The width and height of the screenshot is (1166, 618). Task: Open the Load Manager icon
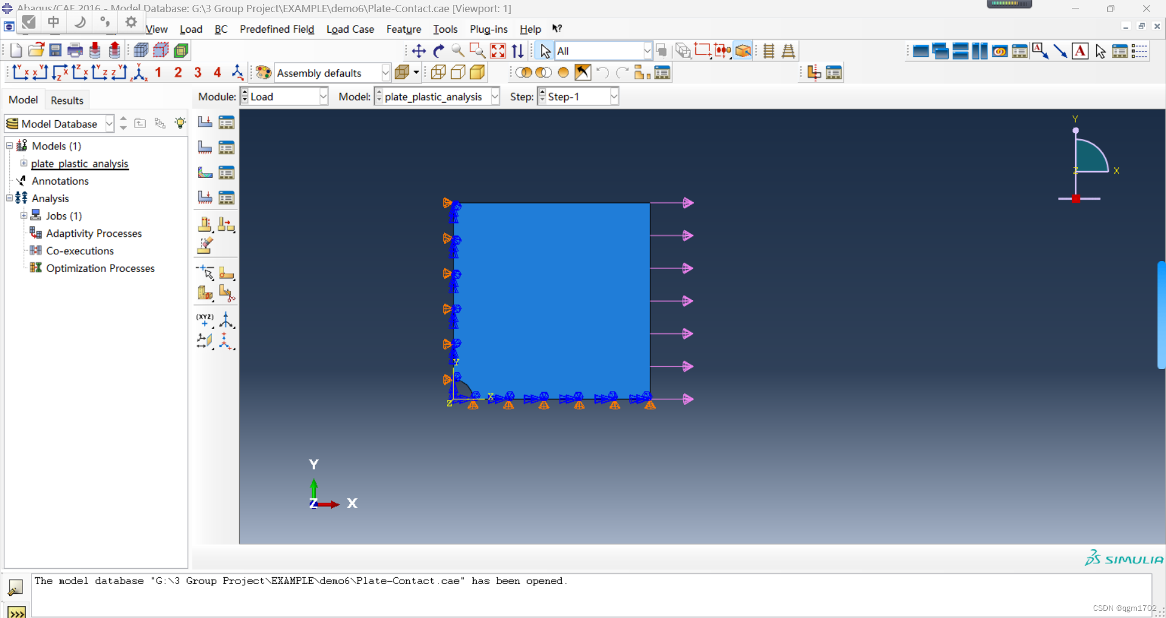(x=227, y=123)
